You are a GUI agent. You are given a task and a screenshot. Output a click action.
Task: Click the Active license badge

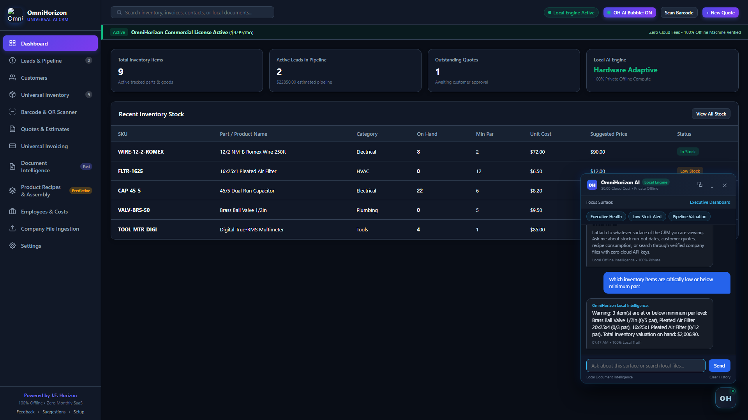coord(119,32)
